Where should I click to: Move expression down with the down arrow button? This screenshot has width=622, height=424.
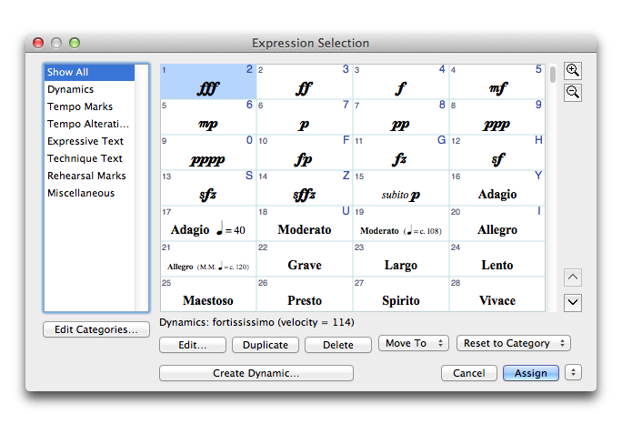(572, 302)
